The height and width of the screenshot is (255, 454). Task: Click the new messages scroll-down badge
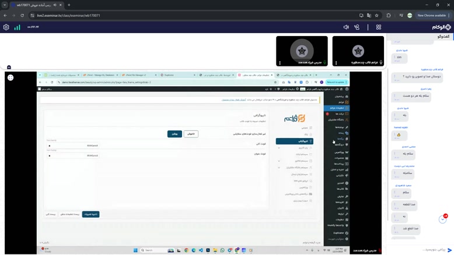(443, 219)
